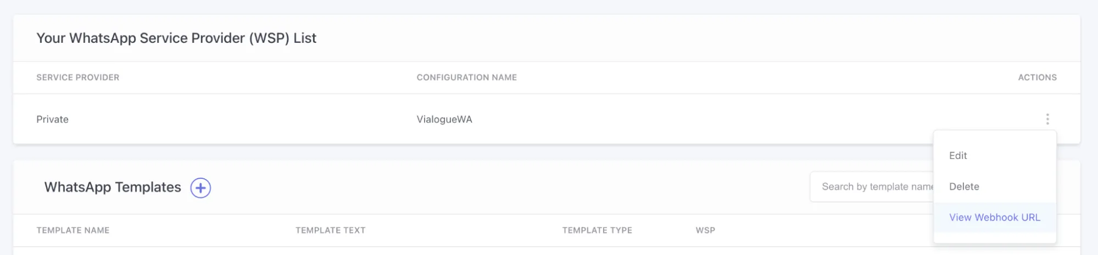Select the Private service provider cell

pyautogui.click(x=53, y=120)
